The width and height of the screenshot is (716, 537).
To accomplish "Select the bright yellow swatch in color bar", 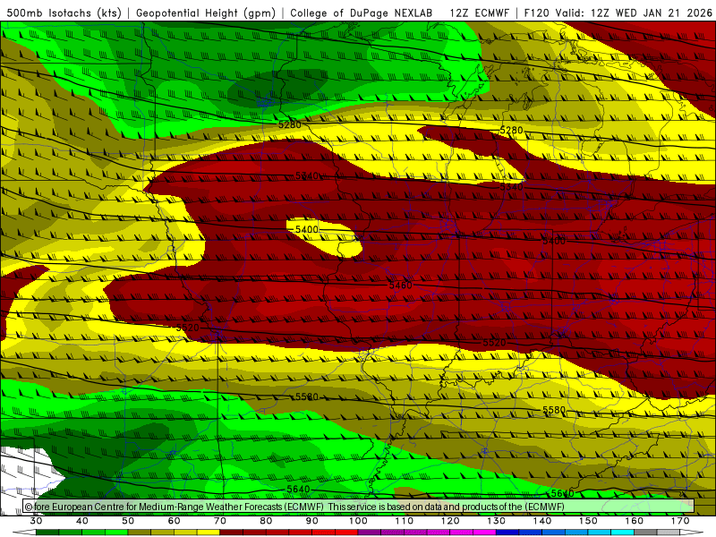I will click(x=209, y=533).
